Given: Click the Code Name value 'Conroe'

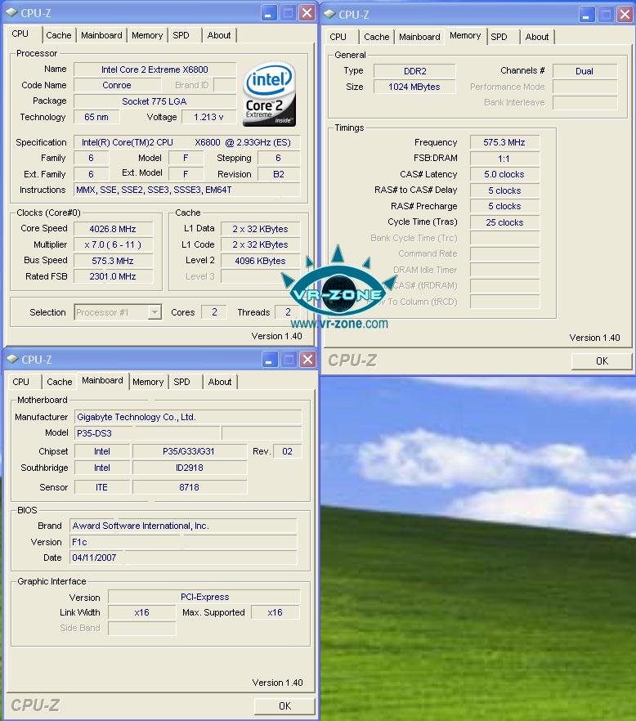Looking at the screenshot, I should click(x=117, y=85).
